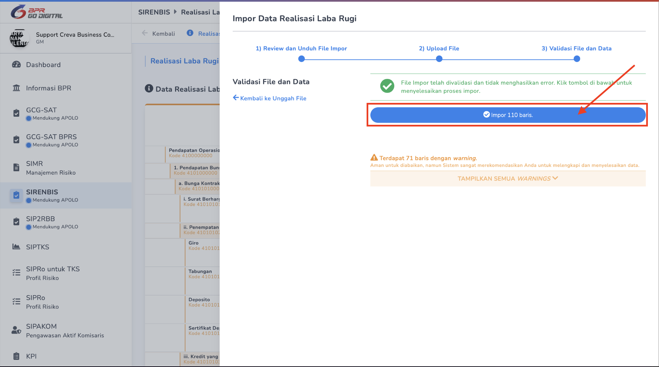
Task: Go to step 3 Validasi File dan Data
Action: click(x=576, y=48)
